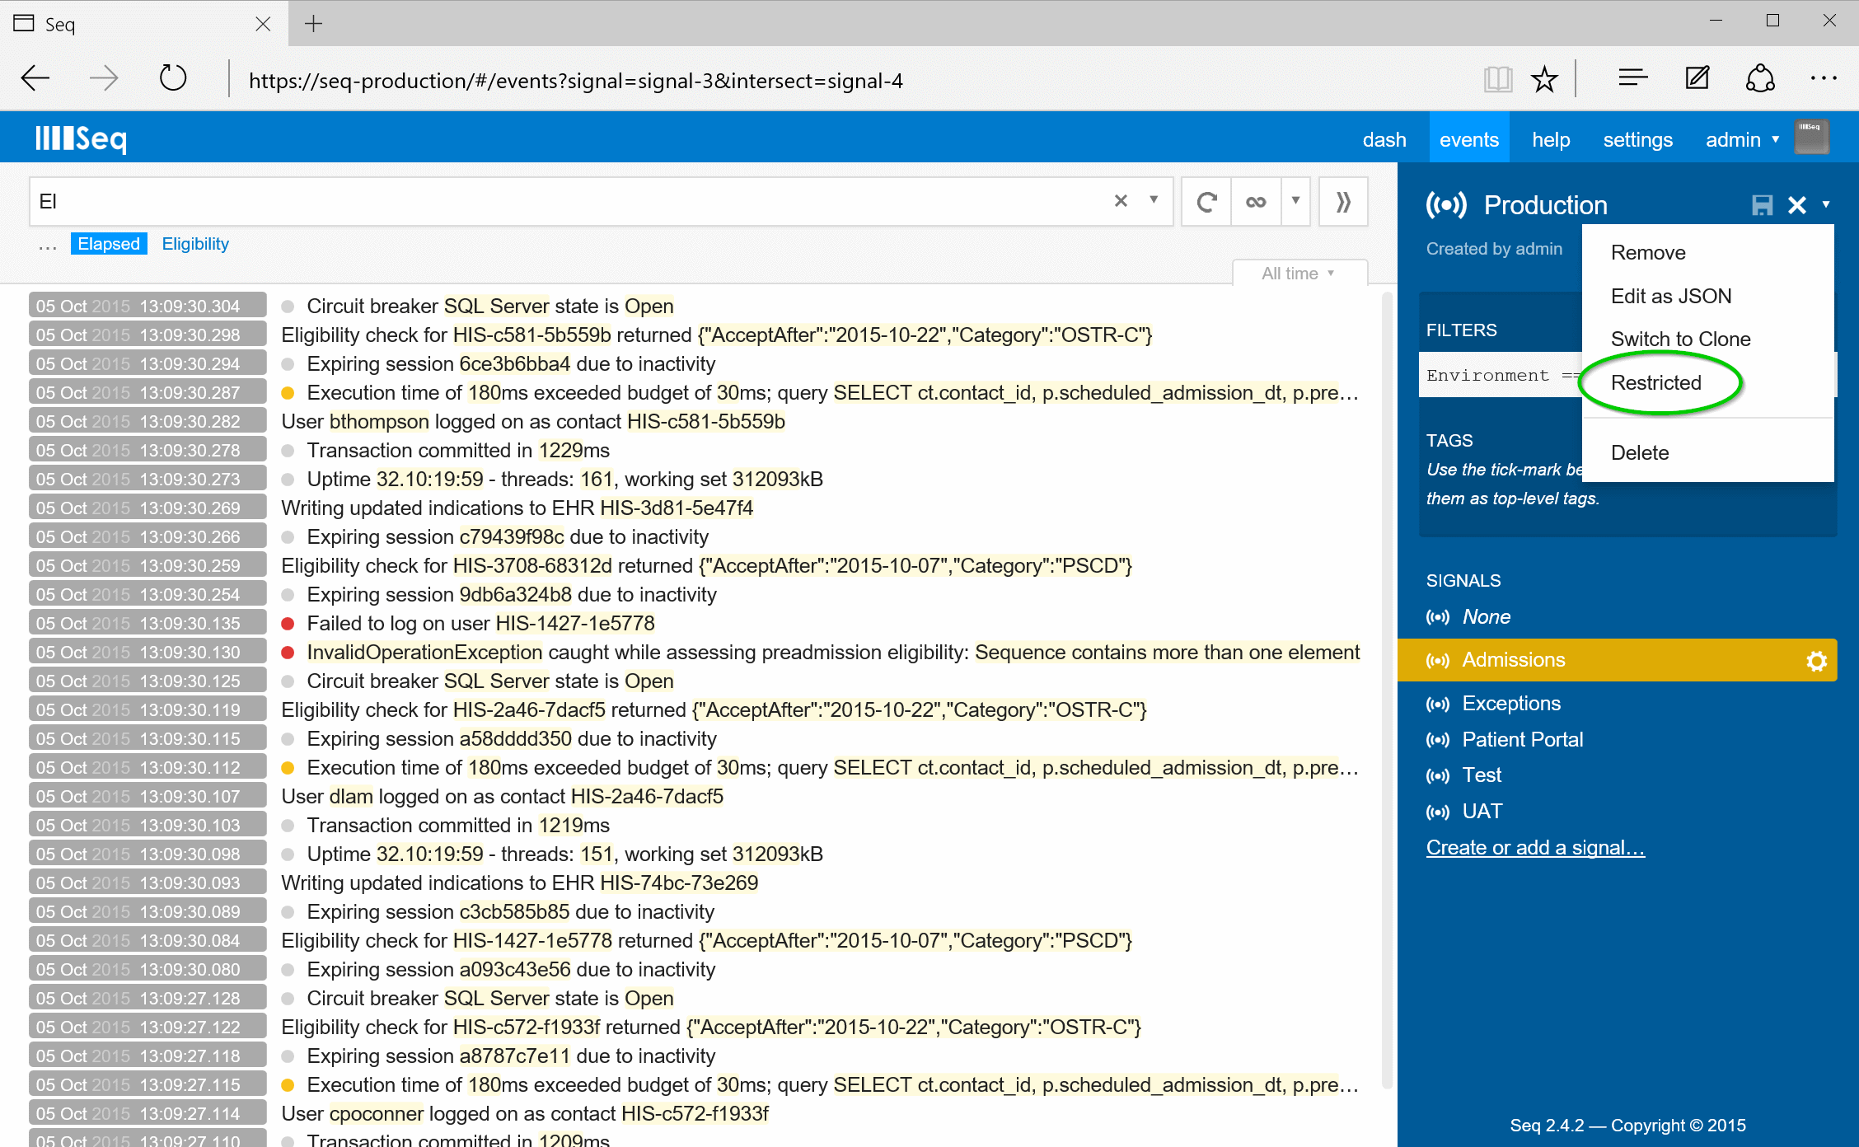This screenshot has width=1859, height=1147.
Task: Toggle the Test signal
Action: point(1482,775)
